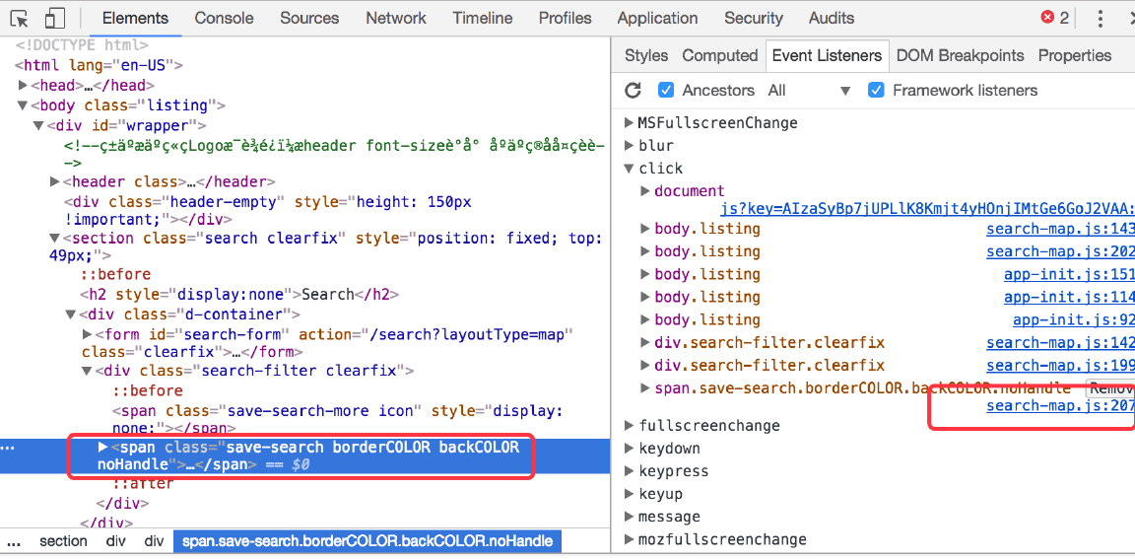This screenshot has width=1135, height=559.
Task: Open the js?key=AIzaSy source link
Action: pos(927,209)
